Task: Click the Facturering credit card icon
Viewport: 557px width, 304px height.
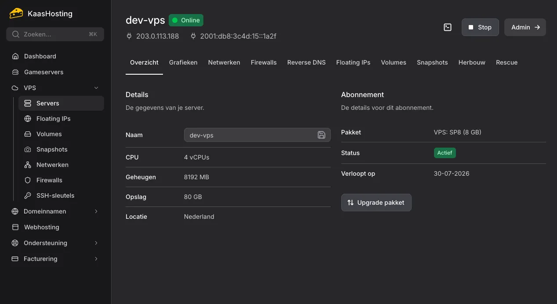Action: (15, 259)
